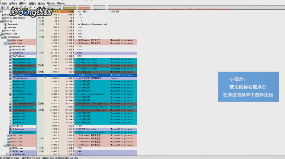Click the SystemSettingsBroker gear icon
285x159 pixels.
pyautogui.click(x=10, y=133)
